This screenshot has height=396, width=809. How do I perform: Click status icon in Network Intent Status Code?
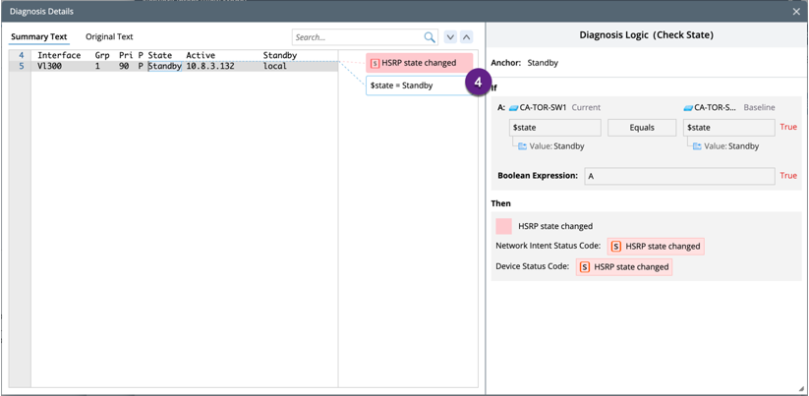[616, 247]
